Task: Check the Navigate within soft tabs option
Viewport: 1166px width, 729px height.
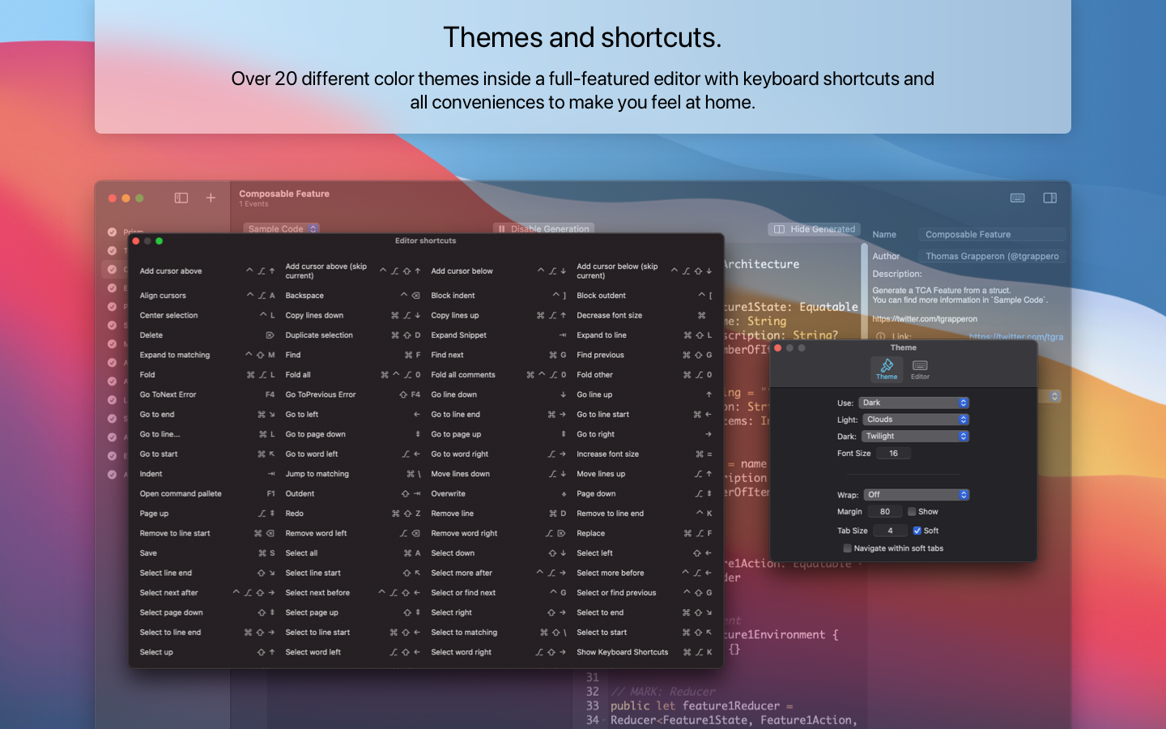Action: [847, 548]
